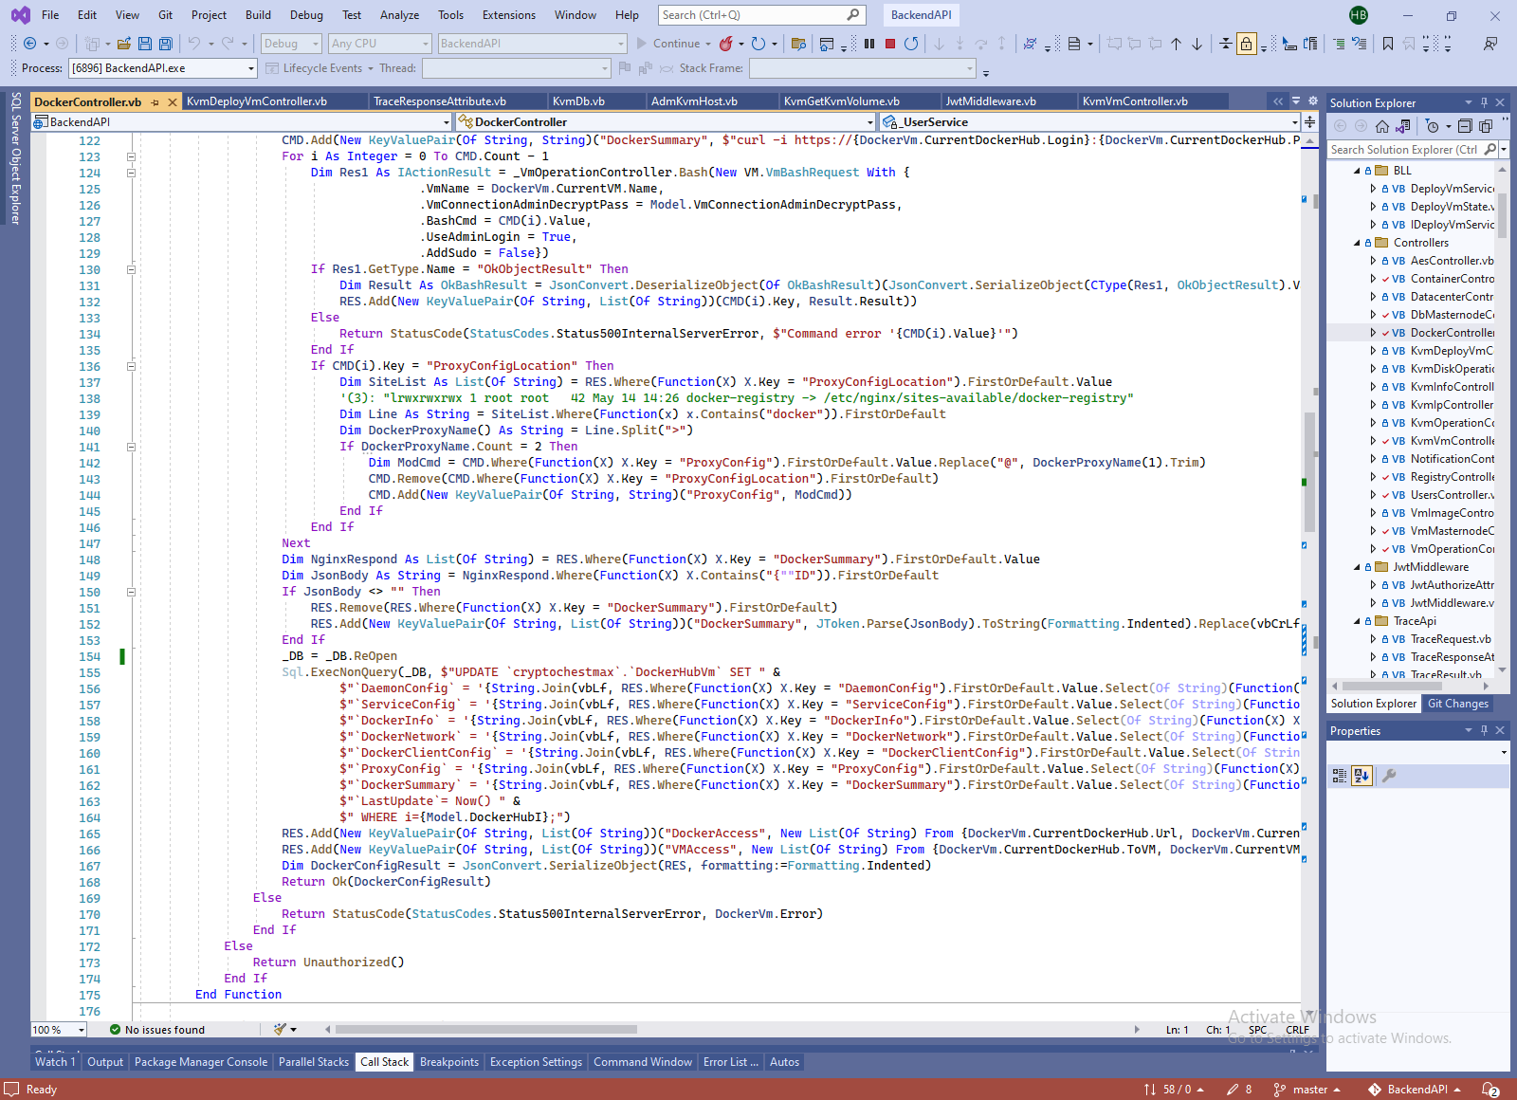Screen dimensions: 1517x1100
Task: Toggle auto-hide pin for Solution Explorer
Action: 1485,102
